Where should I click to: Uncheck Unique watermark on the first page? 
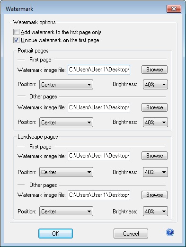pos(16,40)
